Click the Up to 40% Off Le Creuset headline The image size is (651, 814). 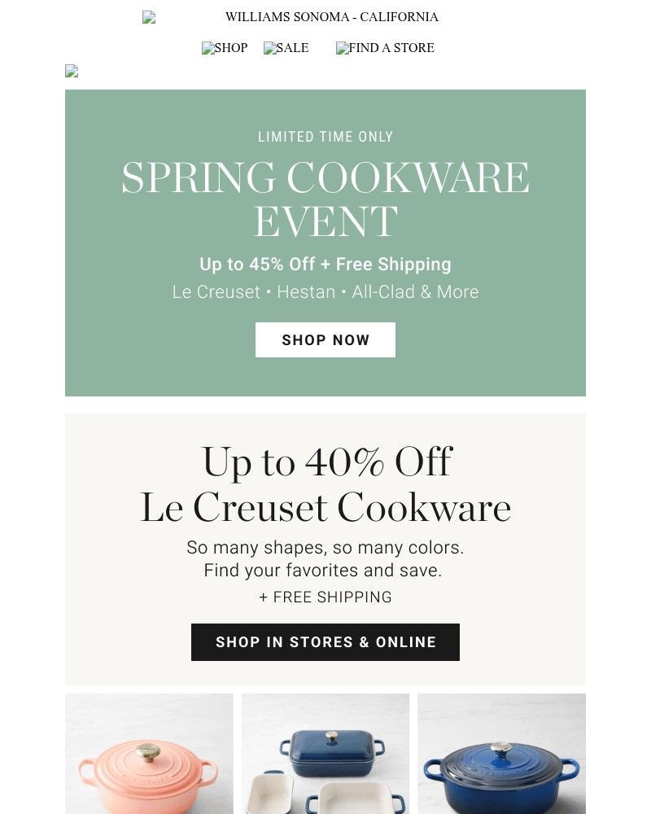(325, 484)
